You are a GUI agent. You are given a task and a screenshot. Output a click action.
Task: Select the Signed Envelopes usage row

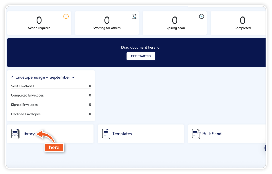click(51, 105)
